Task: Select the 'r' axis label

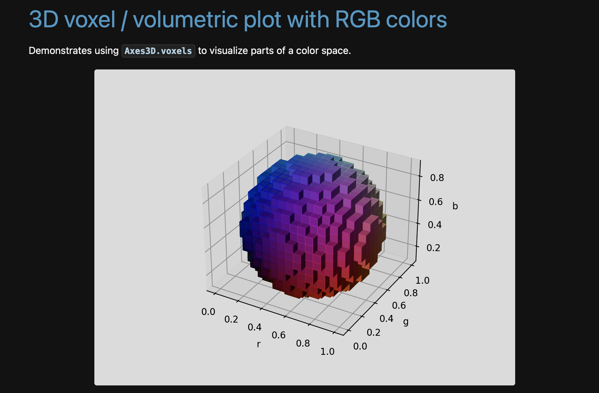Action: pos(258,344)
